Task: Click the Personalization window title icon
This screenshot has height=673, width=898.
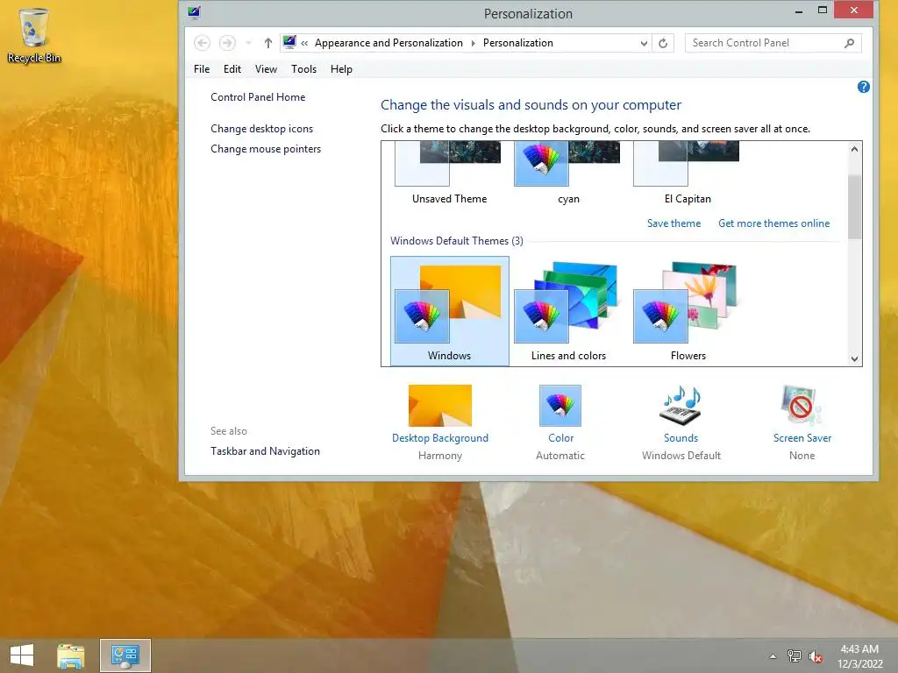Action: point(194,12)
